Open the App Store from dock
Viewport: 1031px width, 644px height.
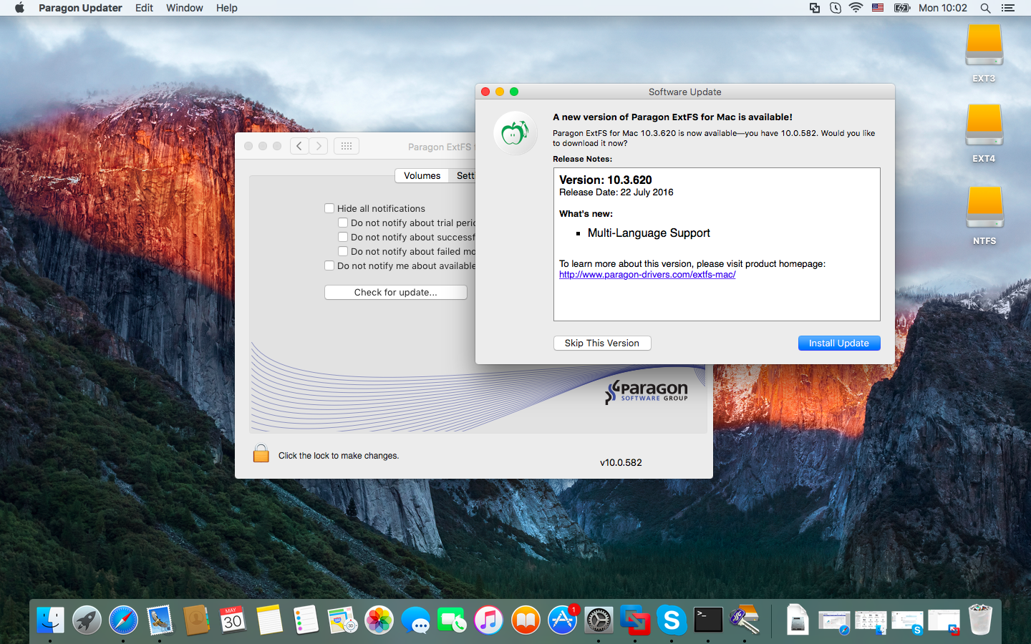(562, 620)
